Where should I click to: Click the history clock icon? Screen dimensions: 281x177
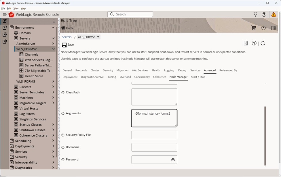tap(263, 28)
